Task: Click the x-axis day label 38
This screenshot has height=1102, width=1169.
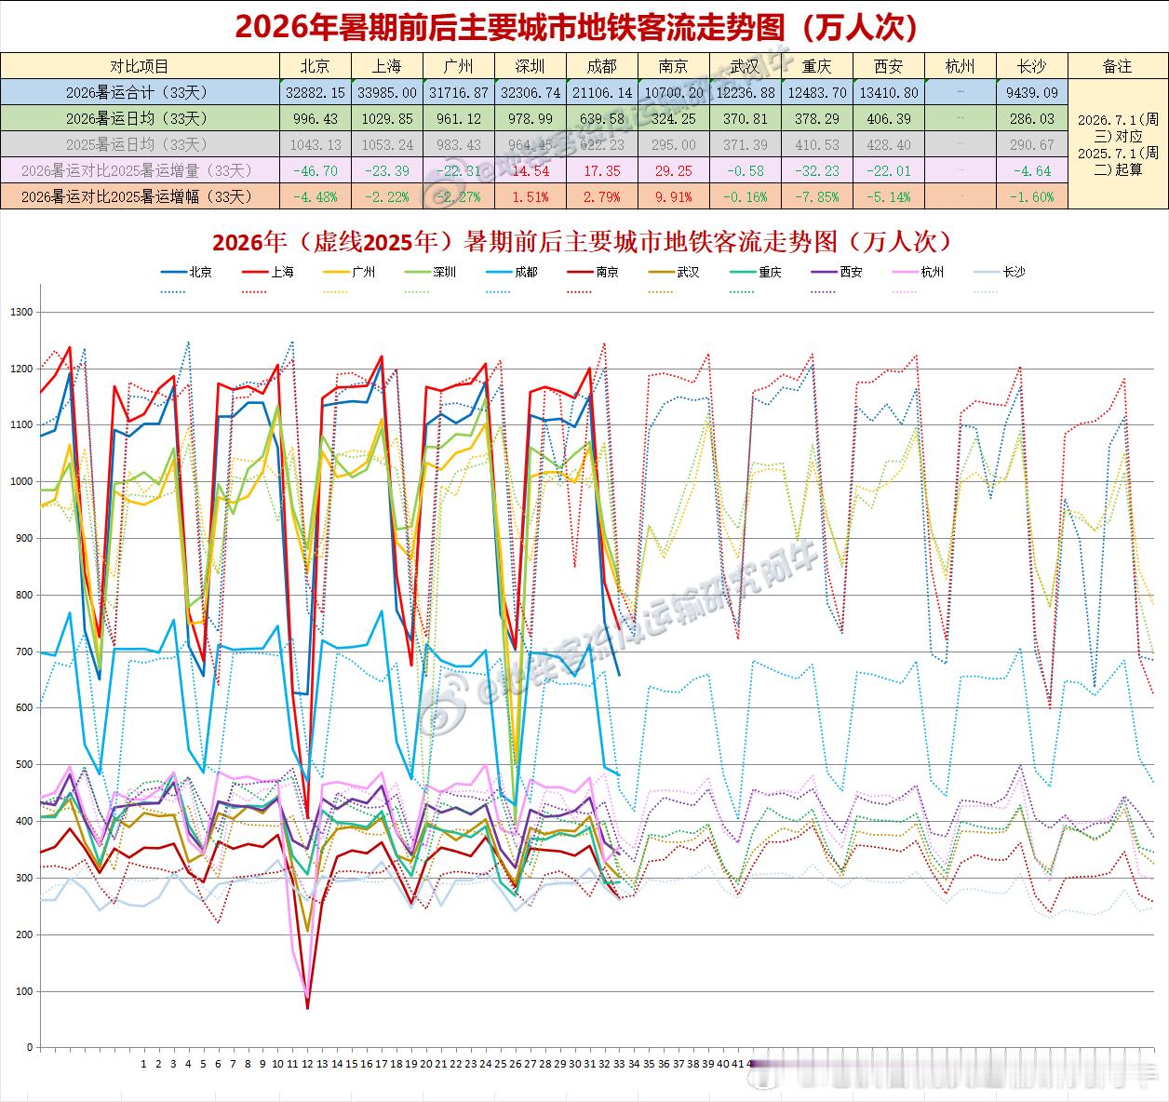Action: 693,1063
